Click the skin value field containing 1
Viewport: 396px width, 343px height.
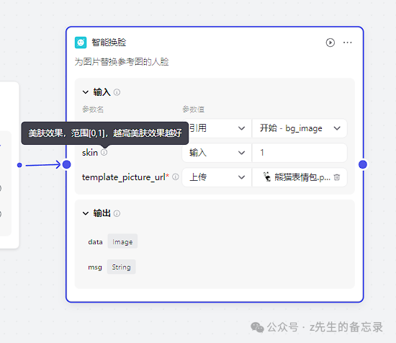point(300,153)
